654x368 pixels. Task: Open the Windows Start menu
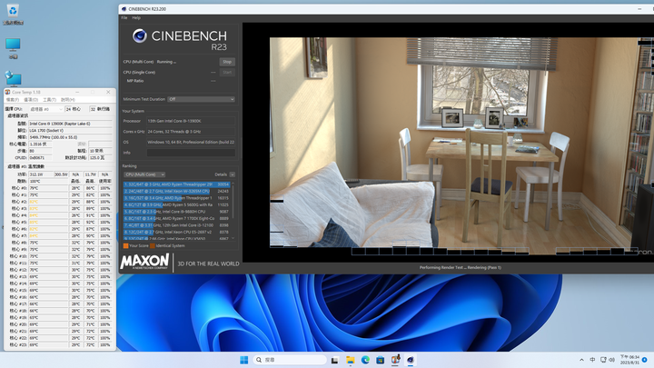pos(244,360)
